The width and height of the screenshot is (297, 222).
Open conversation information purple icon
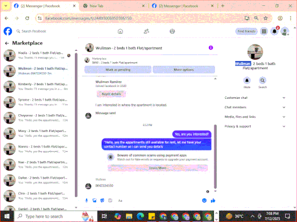coord(211,48)
